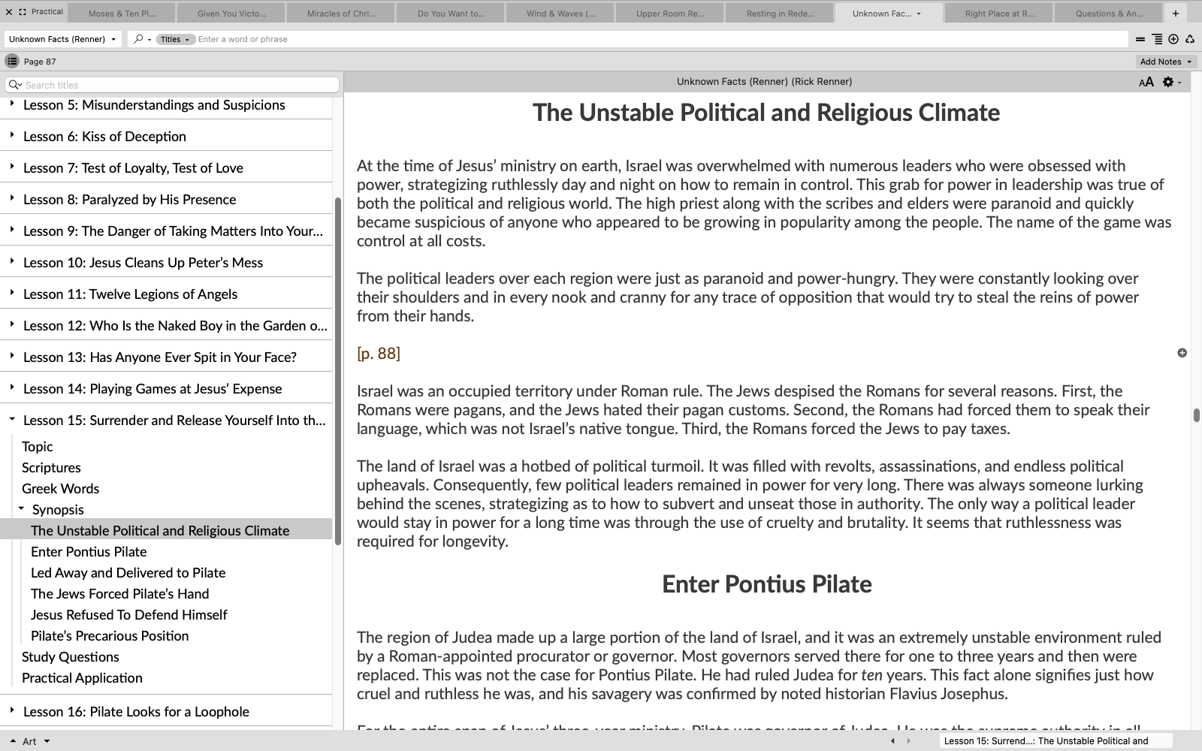Open the Titles search field dropdown
1202x751 pixels.
175,39
